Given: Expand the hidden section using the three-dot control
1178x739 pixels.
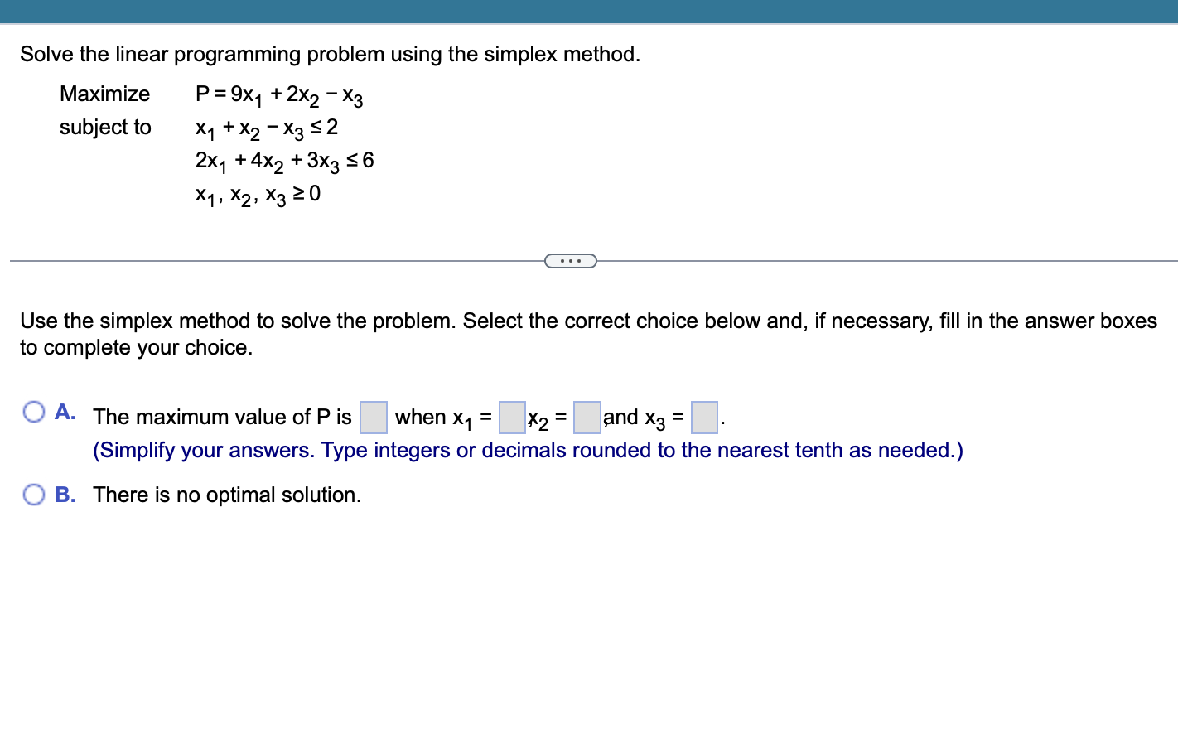Looking at the screenshot, I should click(571, 260).
